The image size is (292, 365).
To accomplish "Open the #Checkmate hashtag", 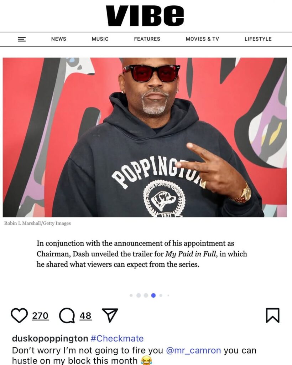I will [117, 338].
